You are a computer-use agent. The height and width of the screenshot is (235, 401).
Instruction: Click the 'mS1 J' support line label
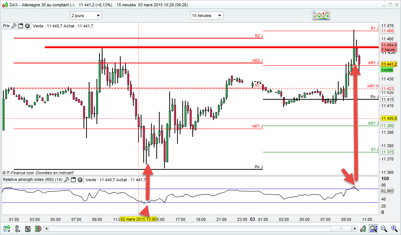(x=373, y=123)
